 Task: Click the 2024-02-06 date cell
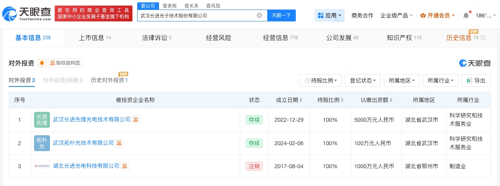click(289, 143)
